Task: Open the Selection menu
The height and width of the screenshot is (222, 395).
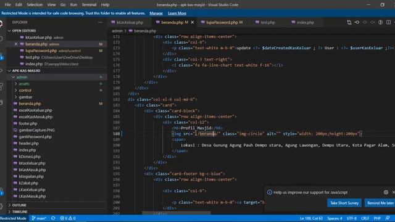Action: coord(35,4)
